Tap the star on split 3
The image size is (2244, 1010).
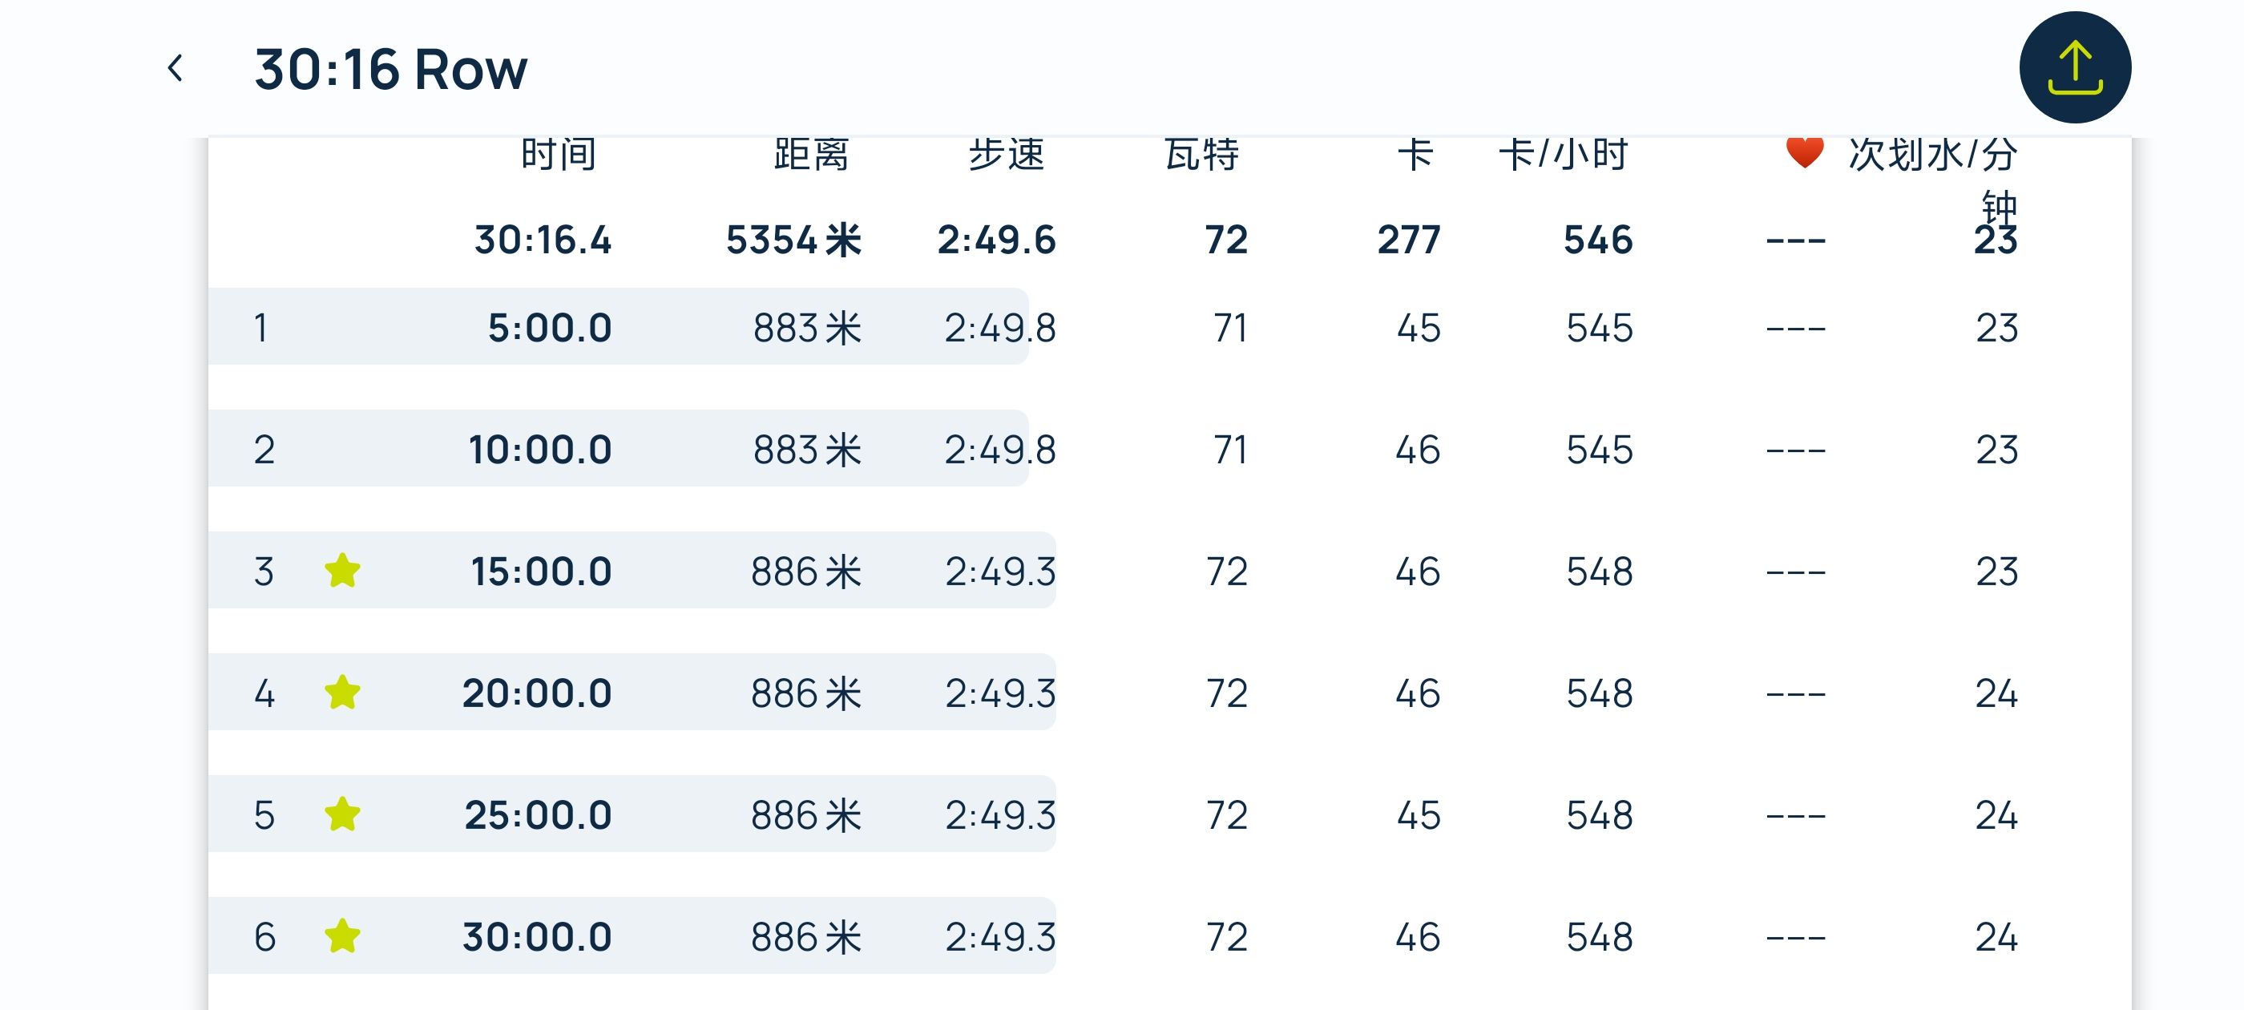pos(342,571)
